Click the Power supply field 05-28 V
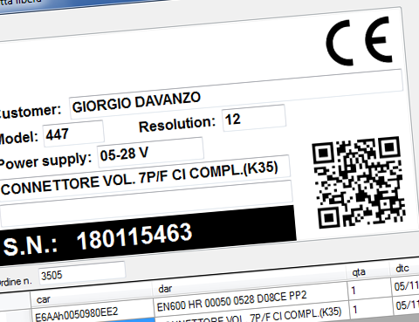This screenshot has width=419, height=322. click(150, 152)
